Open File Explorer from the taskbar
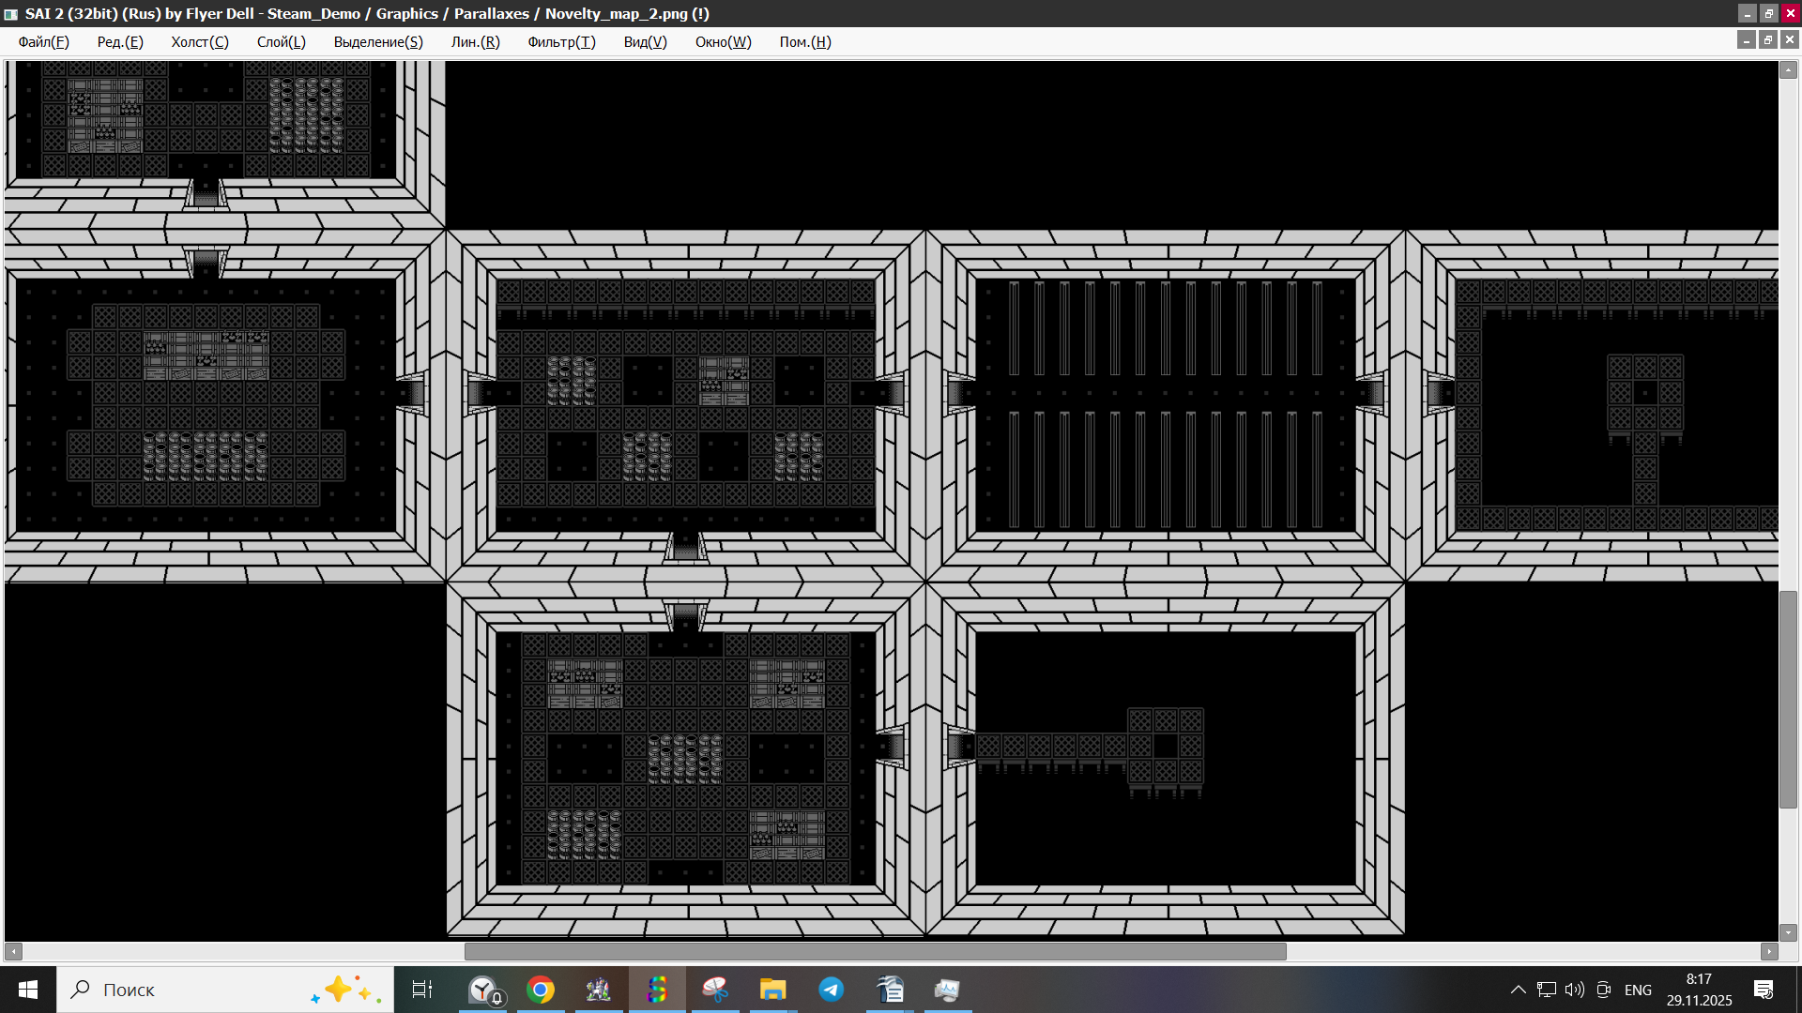The height and width of the screenshot is (1013, 1802). (x=772, y=990)
